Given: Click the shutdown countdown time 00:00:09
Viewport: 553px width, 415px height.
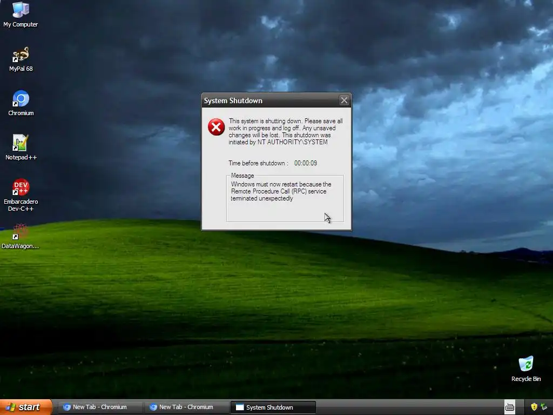Looking at the screenshot, I should [306, 163].
